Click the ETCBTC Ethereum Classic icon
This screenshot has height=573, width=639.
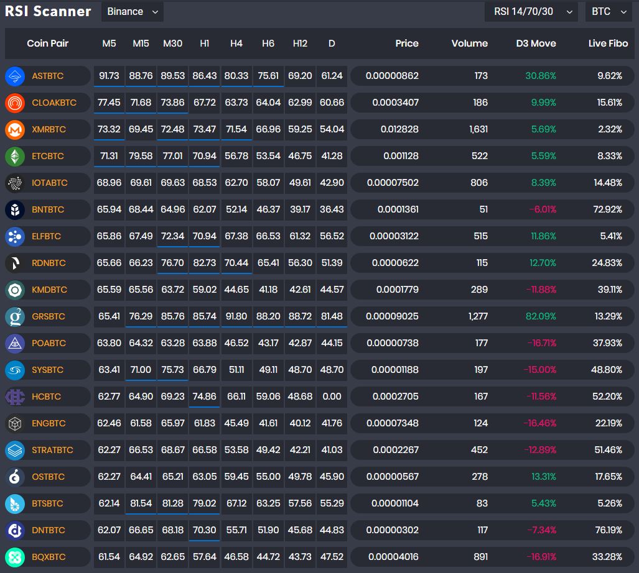point(15,156)
